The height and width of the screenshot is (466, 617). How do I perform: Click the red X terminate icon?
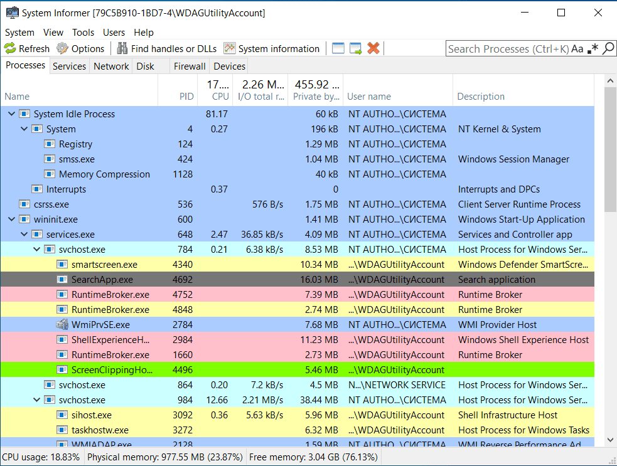pos(373,48)
